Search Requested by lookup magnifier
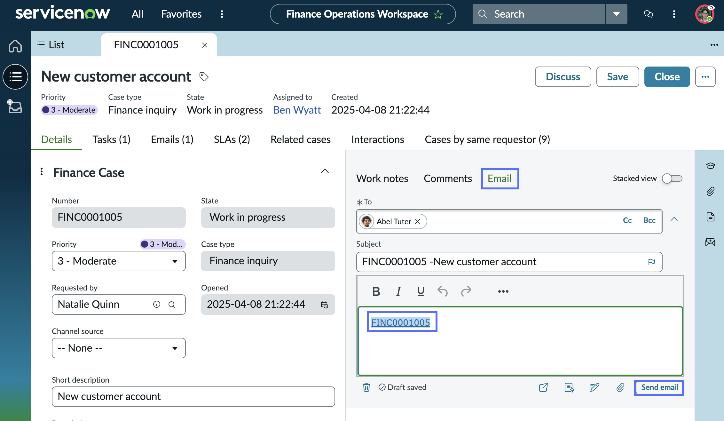The height and width of the screenshot is (421, 724). (x=172, y=305)
